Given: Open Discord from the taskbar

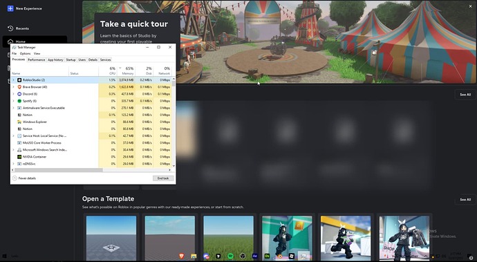Looking at the screenshot, I should 206,256.
